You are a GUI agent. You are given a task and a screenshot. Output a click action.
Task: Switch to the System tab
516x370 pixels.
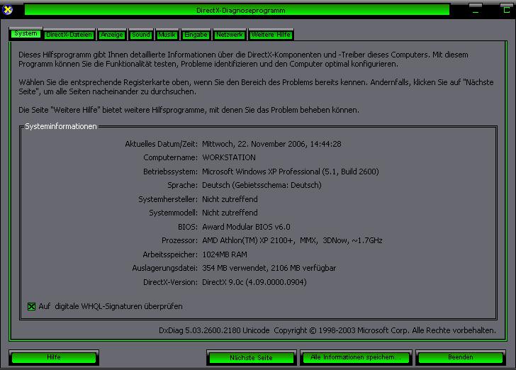(26, 33)
